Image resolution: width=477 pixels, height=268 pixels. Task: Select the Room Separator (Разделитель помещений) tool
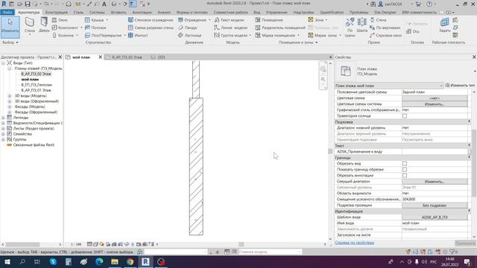coord(280,28)
